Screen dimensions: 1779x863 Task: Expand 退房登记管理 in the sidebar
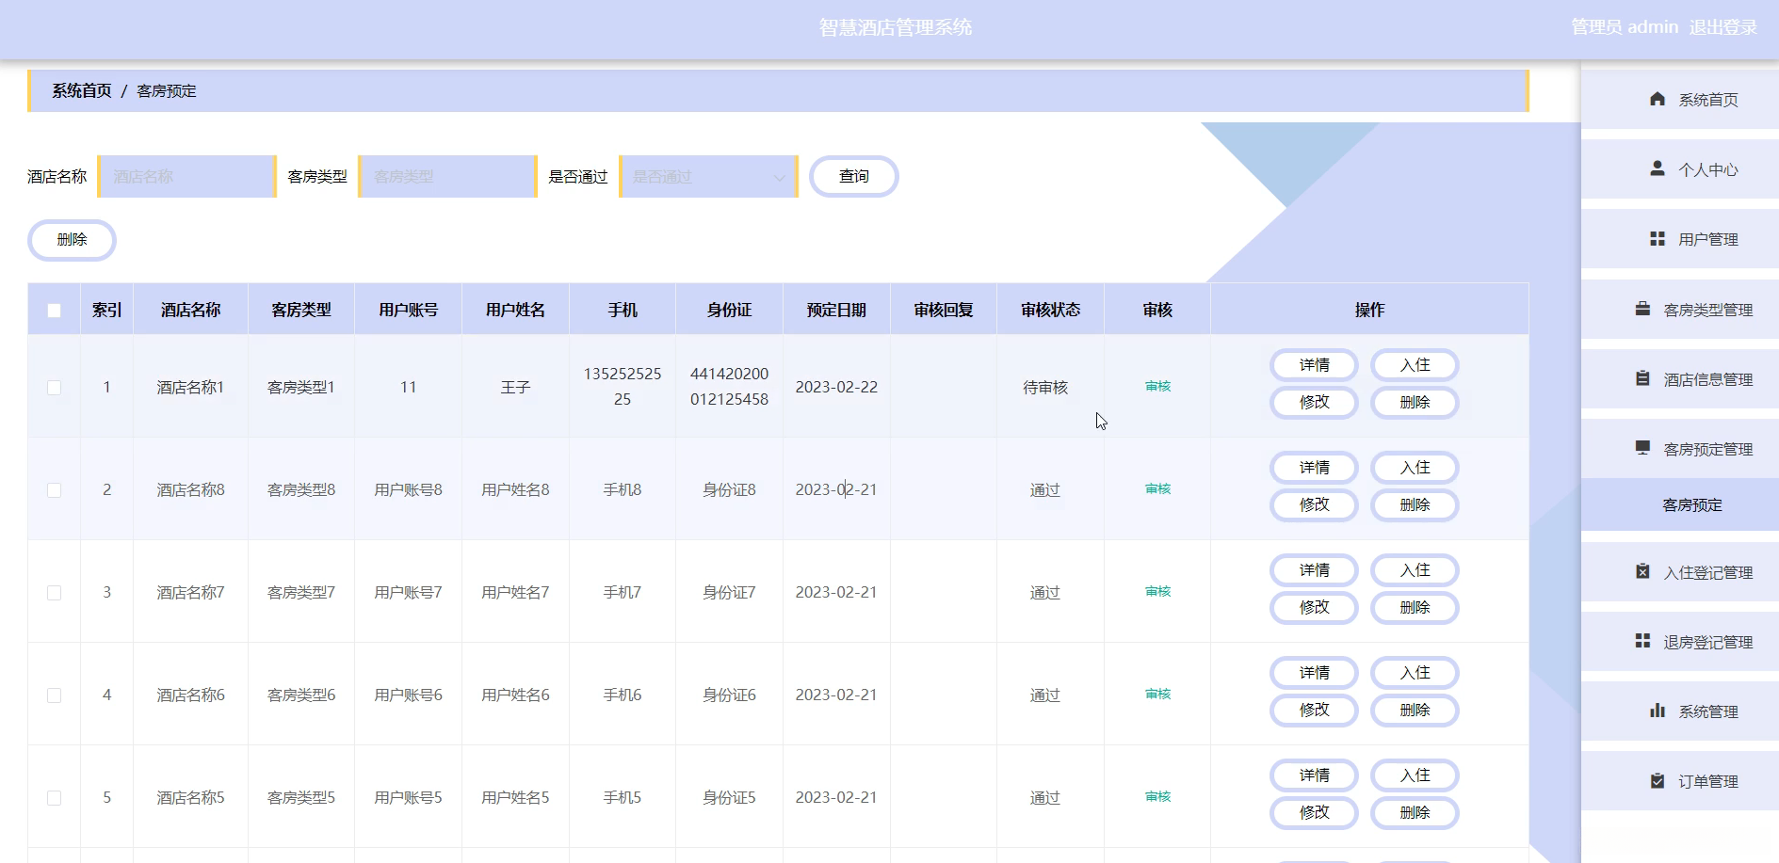(x=1680, y=642)
